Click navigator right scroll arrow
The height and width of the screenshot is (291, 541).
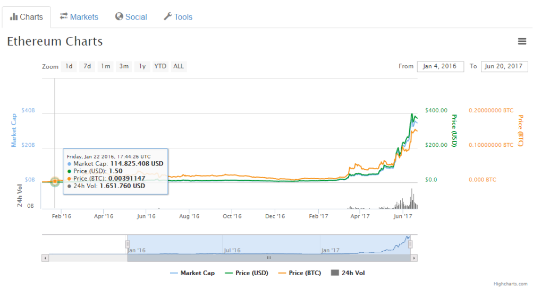(x=414, y=258)
